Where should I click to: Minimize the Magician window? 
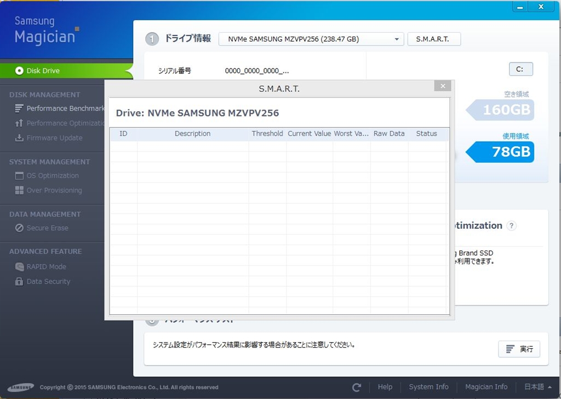[520, 7]
